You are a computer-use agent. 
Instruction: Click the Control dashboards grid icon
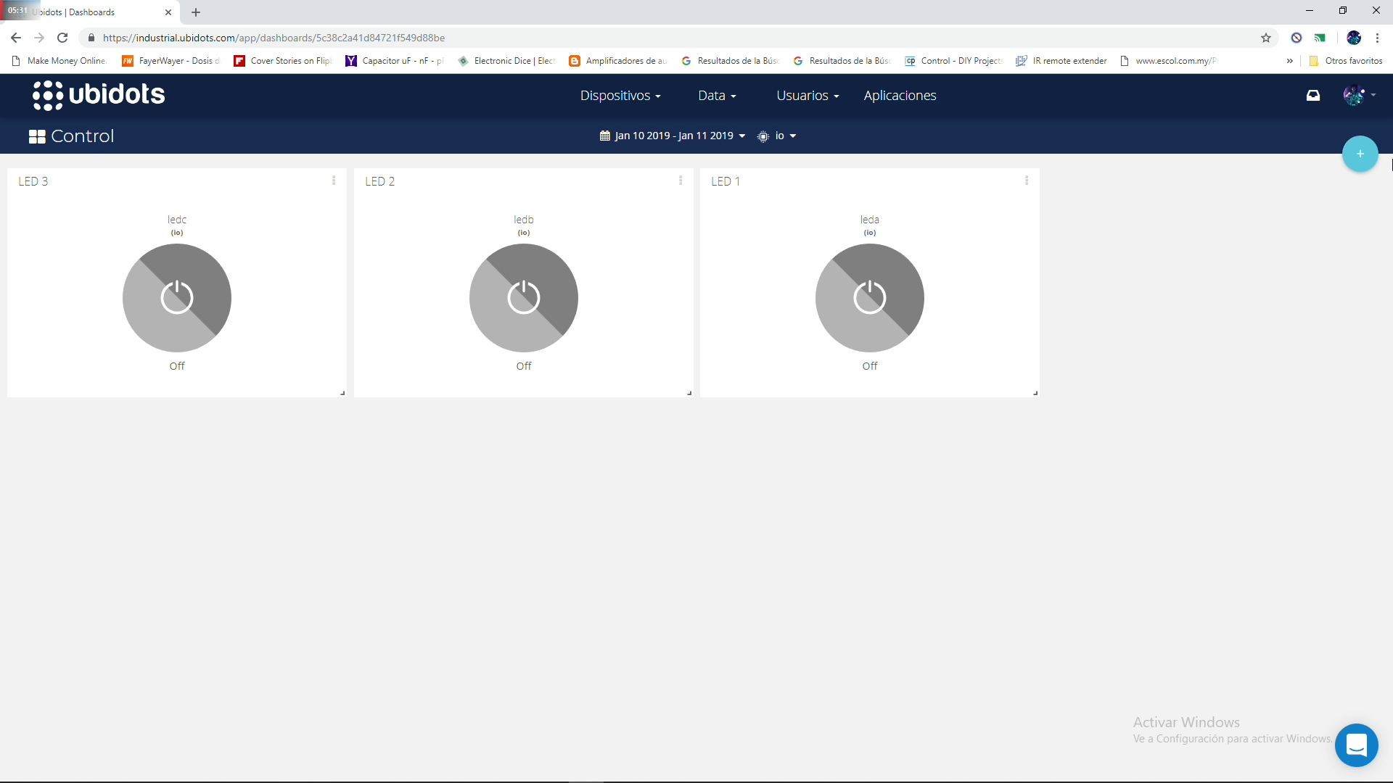[37, 136]
